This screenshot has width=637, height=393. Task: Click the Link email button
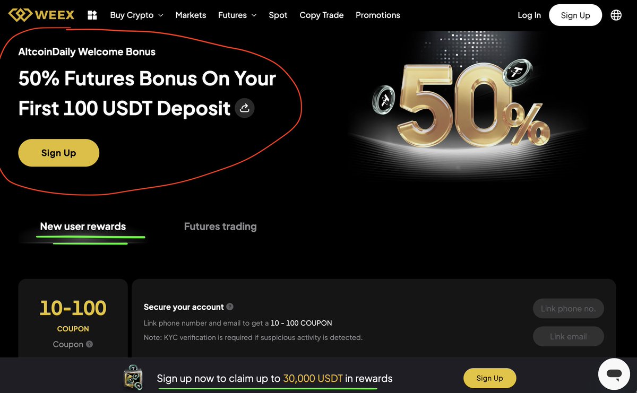569,336
